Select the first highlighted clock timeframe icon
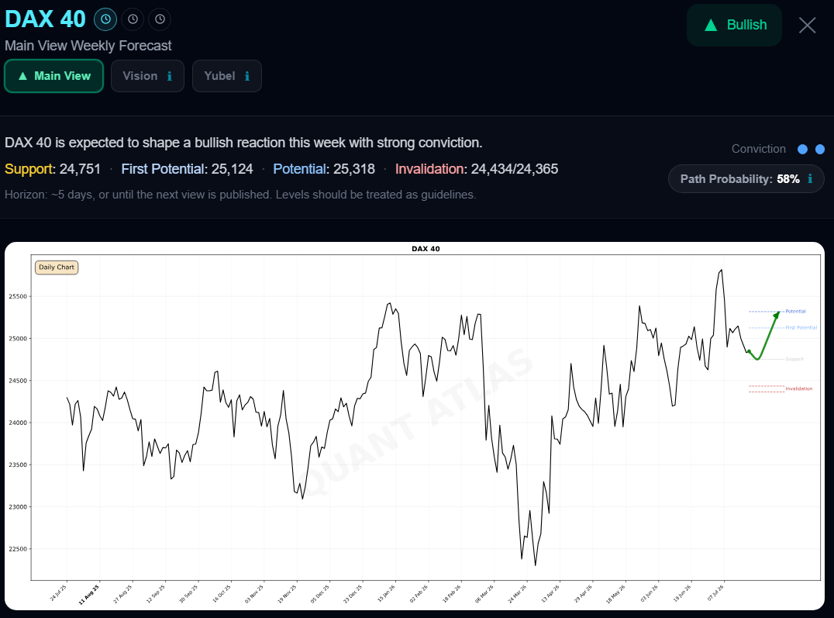The height and width of the screenshot is (618, 834). [105, 19]
